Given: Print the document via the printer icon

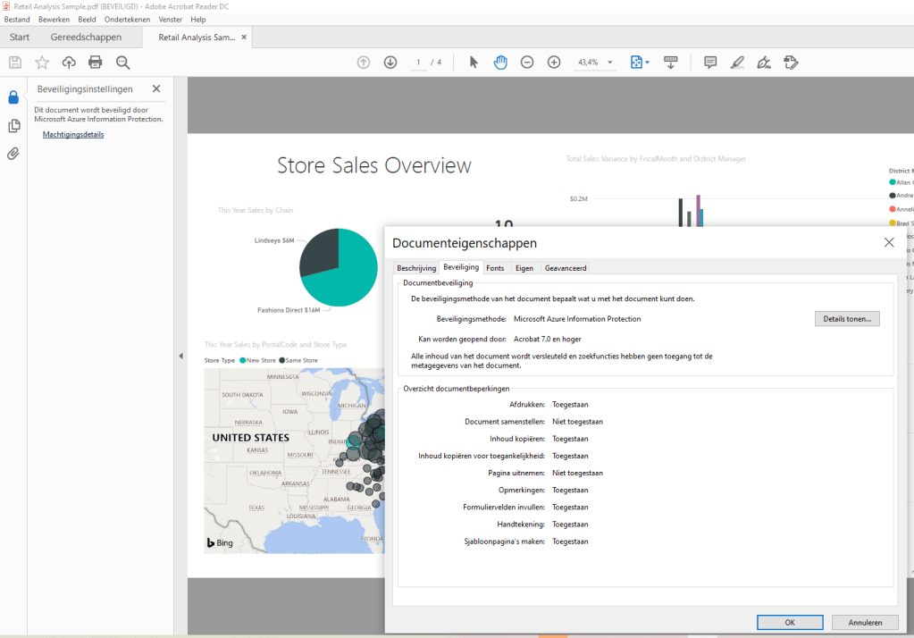Looking at the screenshot, I should point(96,62).
